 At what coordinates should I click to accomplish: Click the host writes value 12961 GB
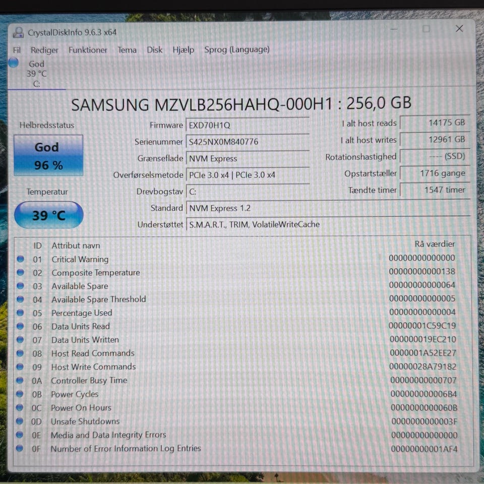(x=435, y=140)
